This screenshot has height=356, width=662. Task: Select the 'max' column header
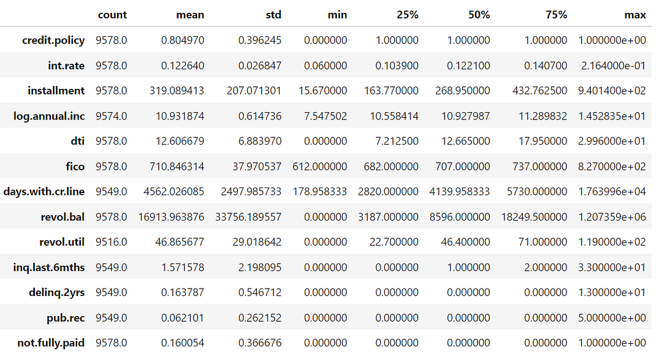click(635, 15)
